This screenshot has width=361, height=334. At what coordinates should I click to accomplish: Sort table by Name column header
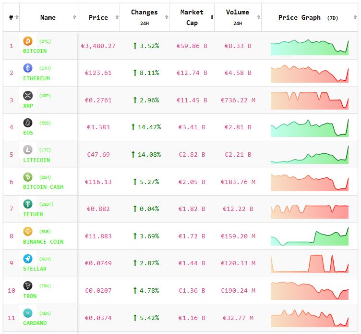[48, 17]
